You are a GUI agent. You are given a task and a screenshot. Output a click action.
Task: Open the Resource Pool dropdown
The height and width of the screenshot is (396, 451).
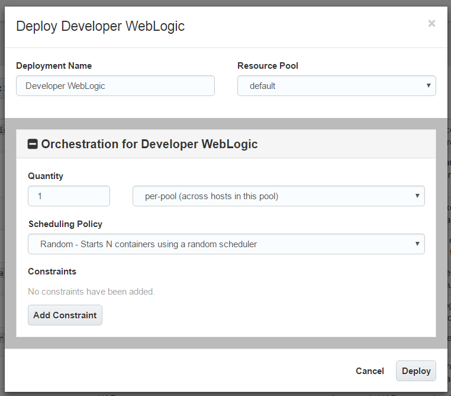point(336,86)
